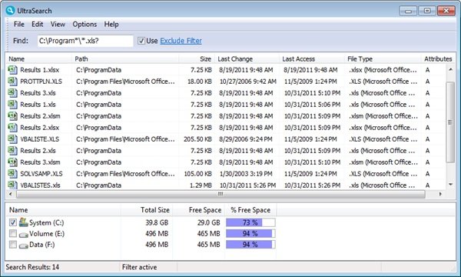
Task: Open the Exclude Filter link
Action: tap(181, 41)
